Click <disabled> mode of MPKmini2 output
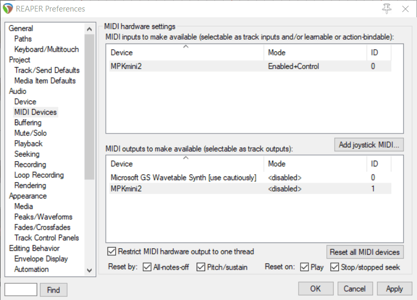Image resolution: width=417 pixels, height=300 pixels. tap(285, 189)
